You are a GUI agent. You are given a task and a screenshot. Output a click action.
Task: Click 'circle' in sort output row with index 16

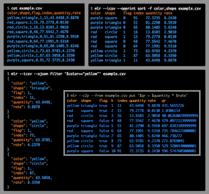(x=111, y=32)
